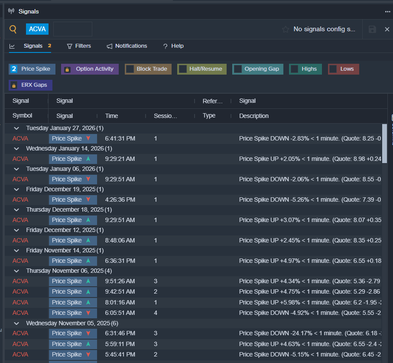The width and height of the screenshot is (393, 363).
Task: Open the three-dot panel options menu
Action: (x=387, y=12)
